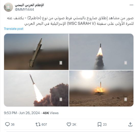Open the three-dot more options menu
The height and width of the screenshot is (132, 137).
[131, 5]
